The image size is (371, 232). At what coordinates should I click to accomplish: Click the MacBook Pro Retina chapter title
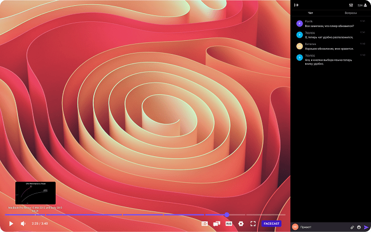36,208
